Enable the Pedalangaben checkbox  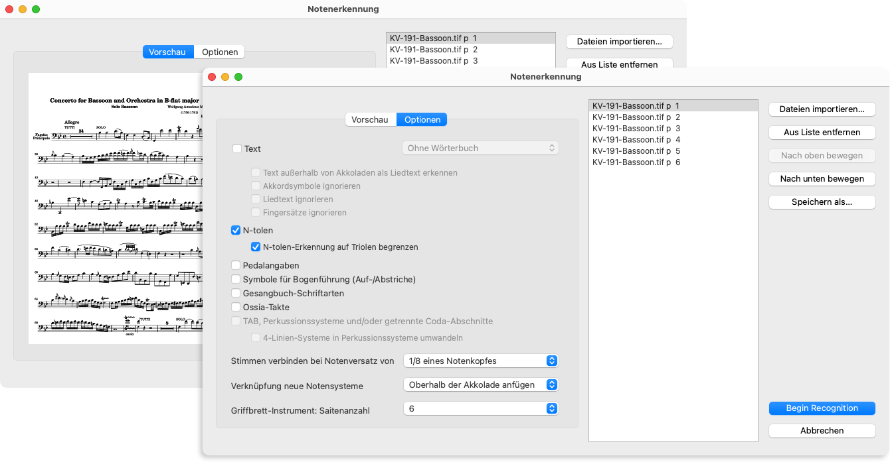pyautogui.click(x=236, y=266)
